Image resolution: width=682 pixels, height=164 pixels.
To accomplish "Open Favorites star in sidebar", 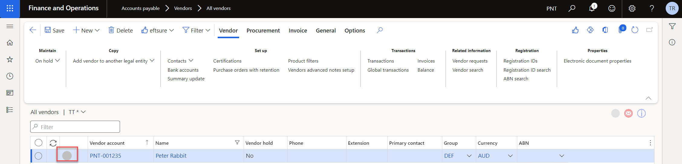I will point(10,60).
